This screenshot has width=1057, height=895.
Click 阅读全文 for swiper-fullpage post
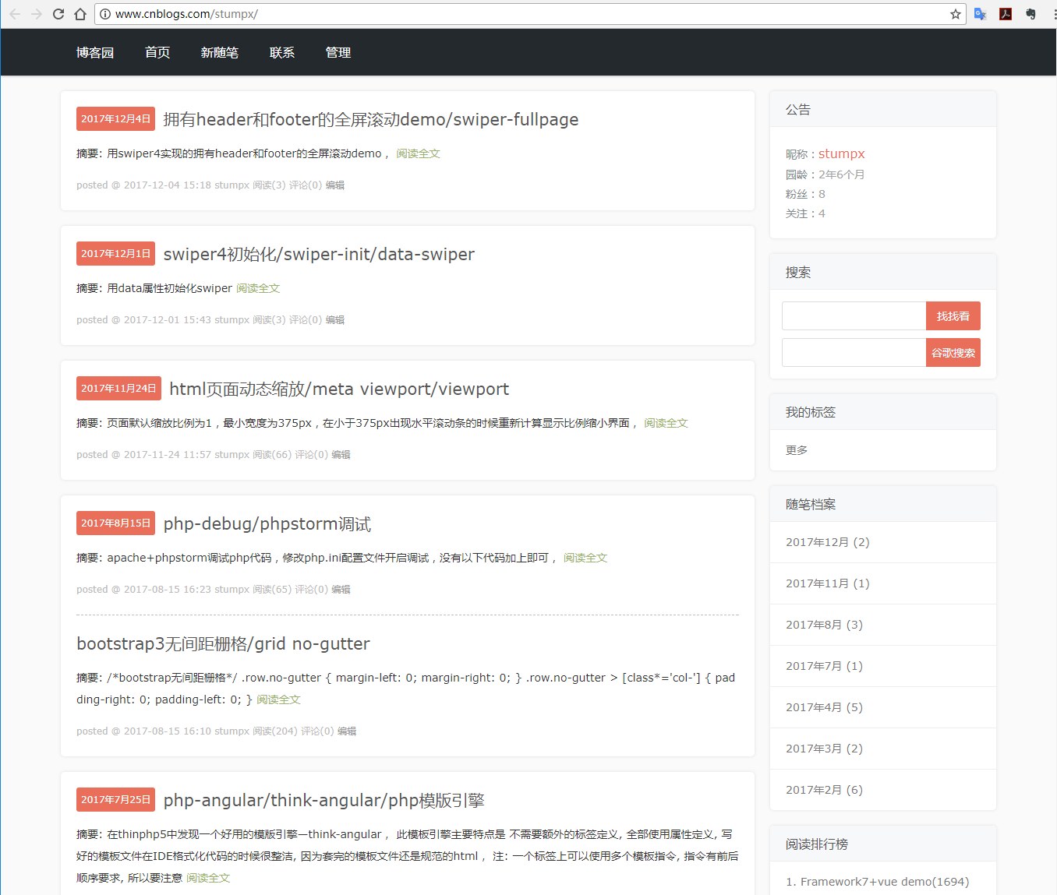coord(419,153)
